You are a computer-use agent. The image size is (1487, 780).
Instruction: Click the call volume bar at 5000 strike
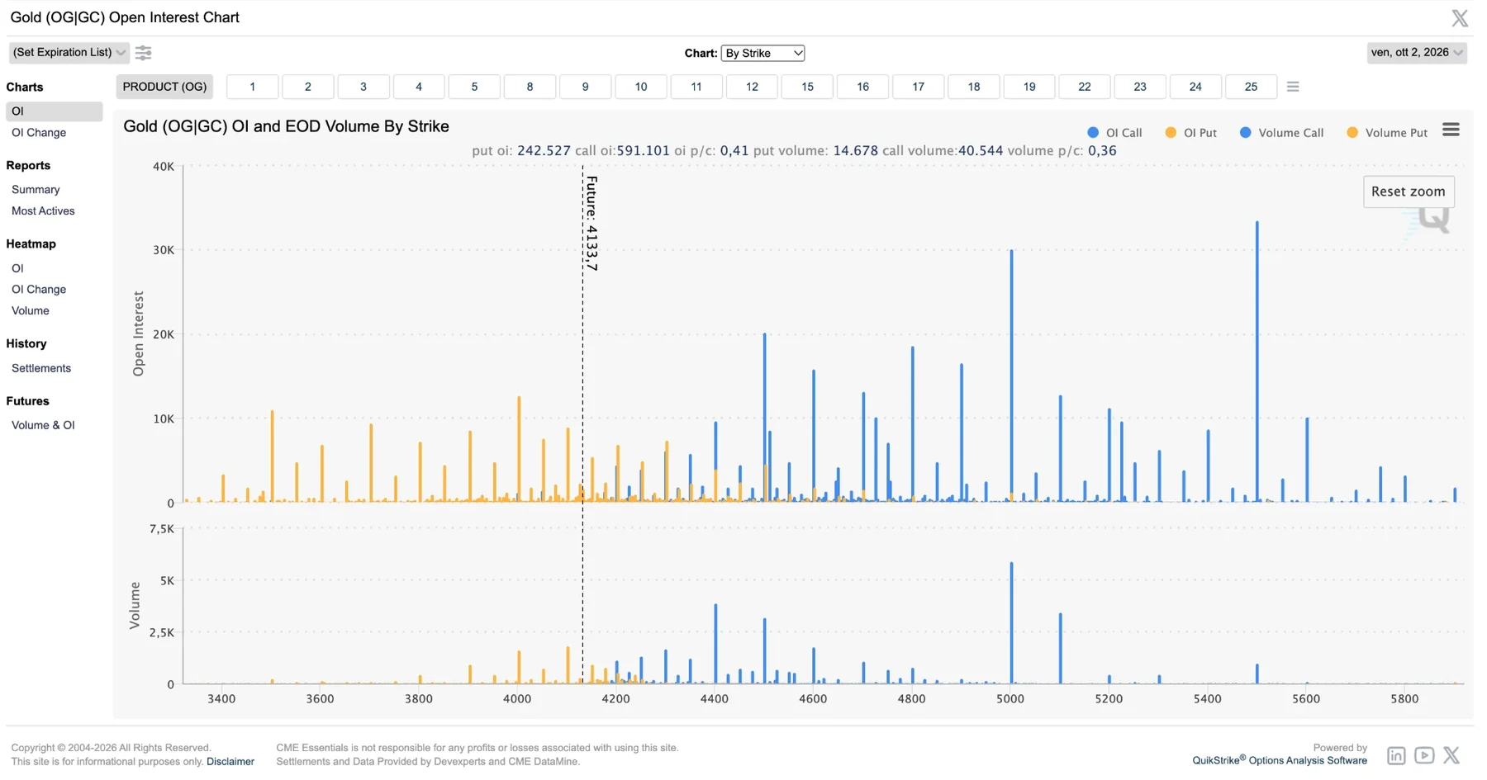coord(1011,623)
